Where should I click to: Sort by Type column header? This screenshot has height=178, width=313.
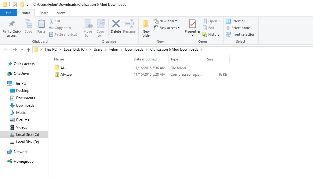(174, 59)
